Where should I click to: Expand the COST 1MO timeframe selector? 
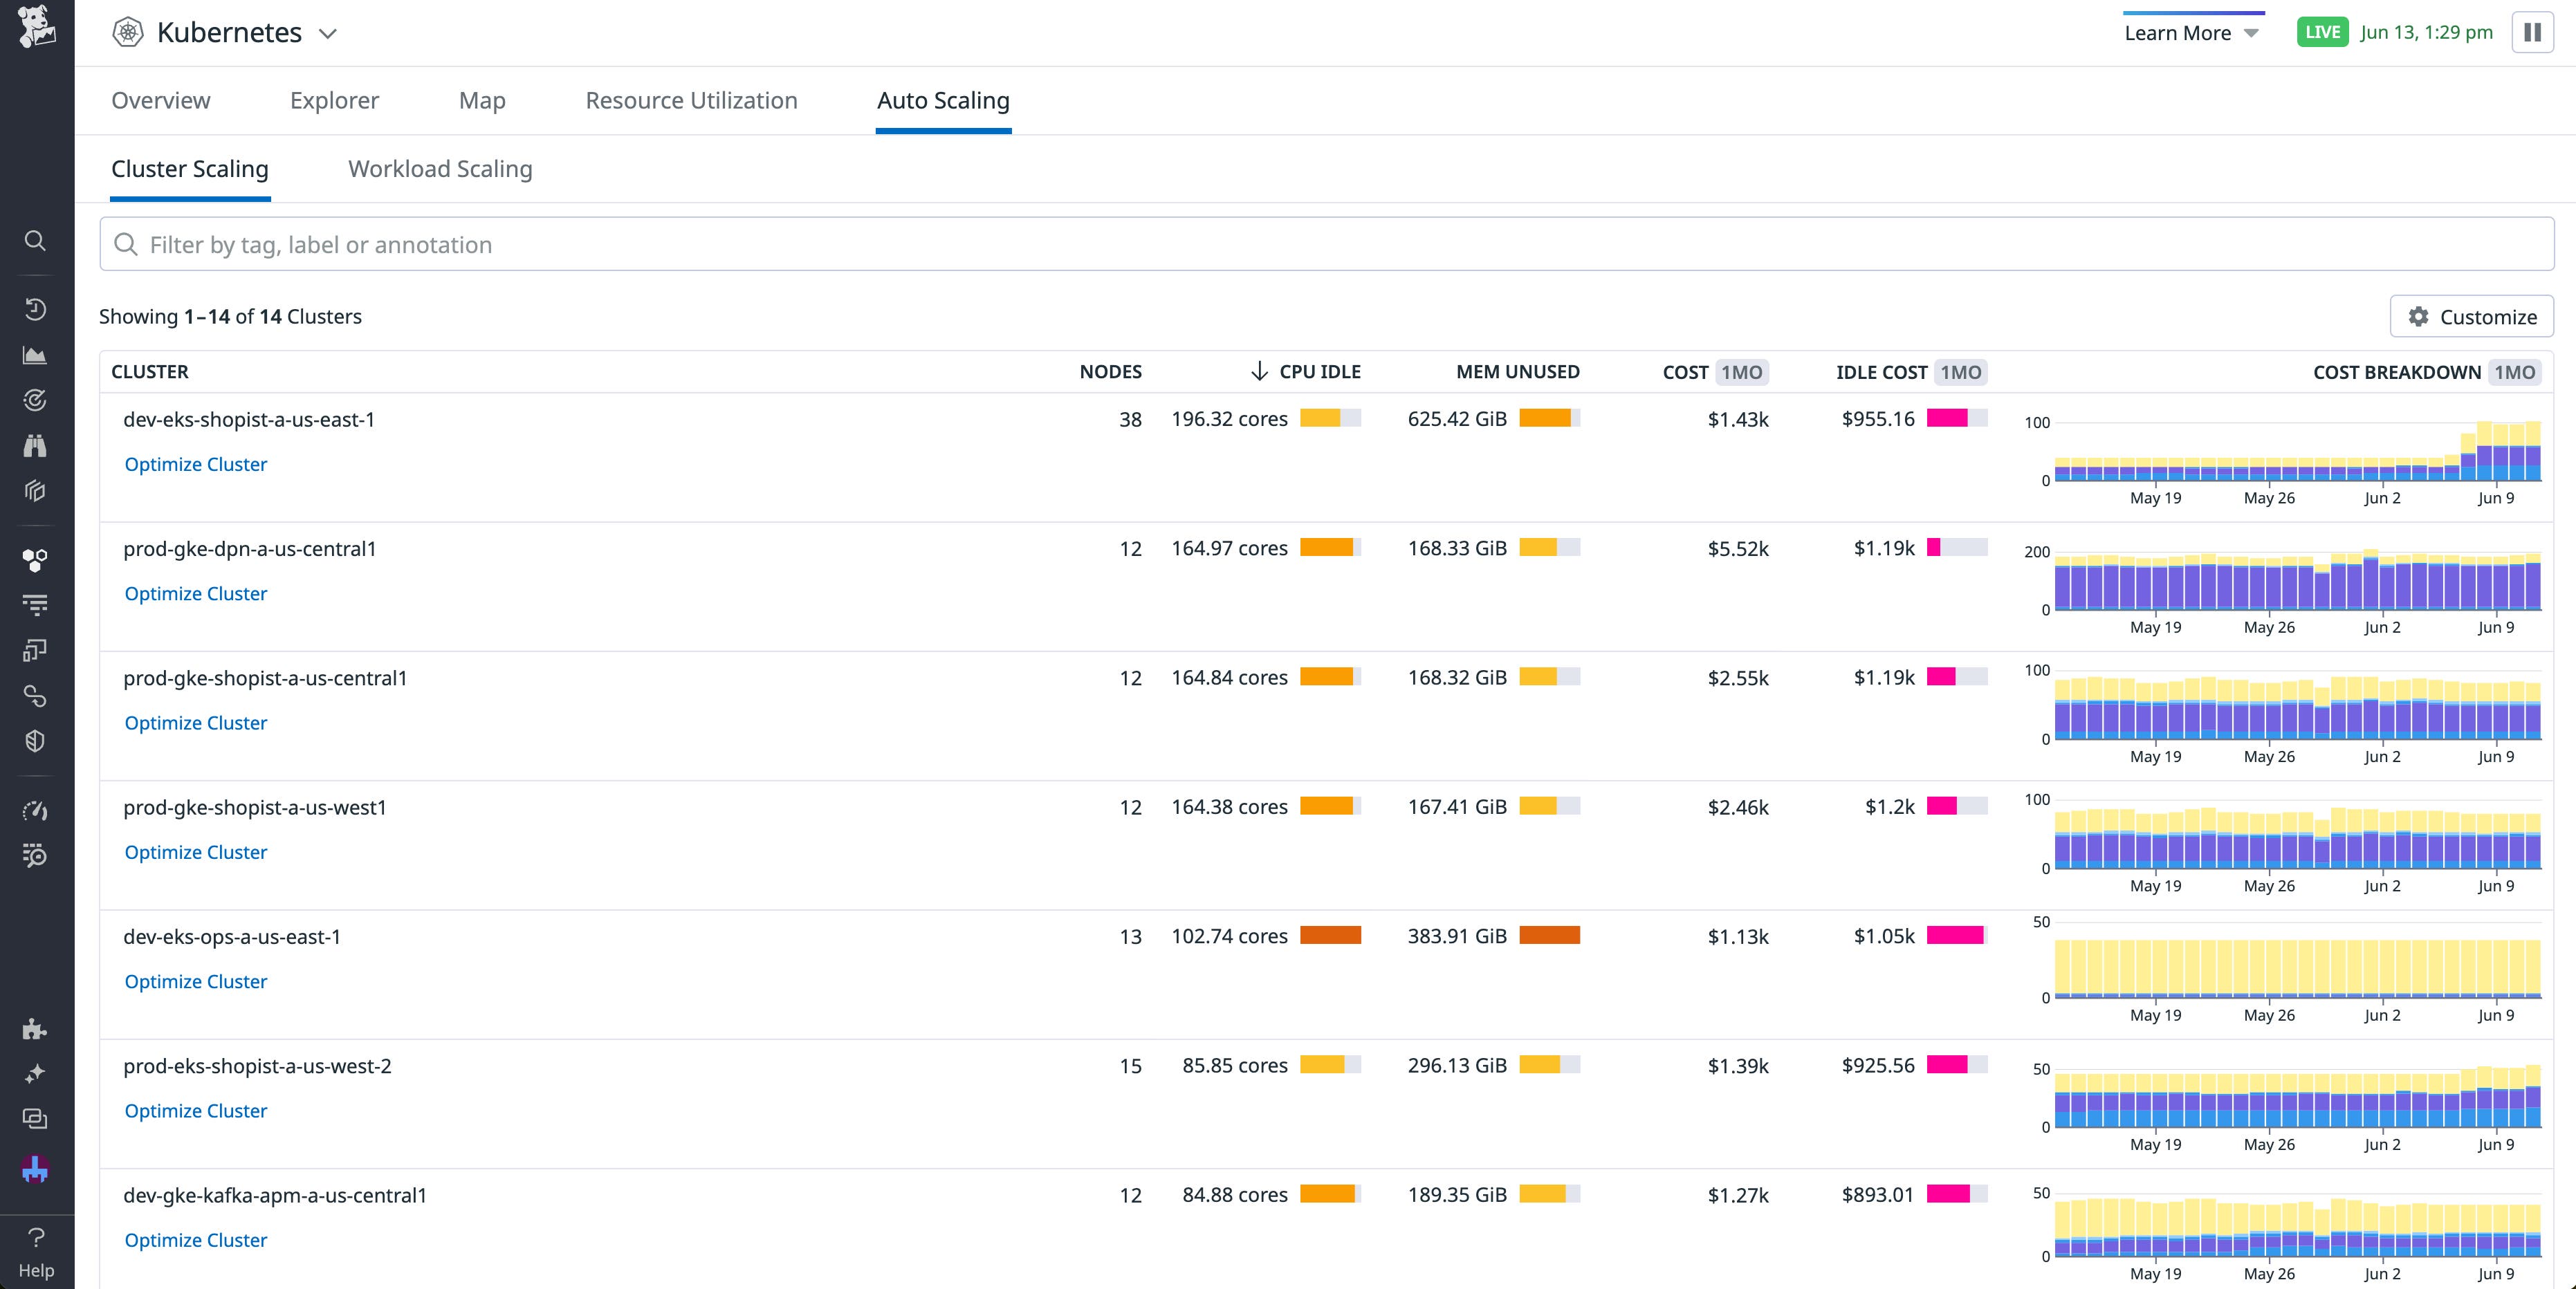click(x=1742, y=372)
